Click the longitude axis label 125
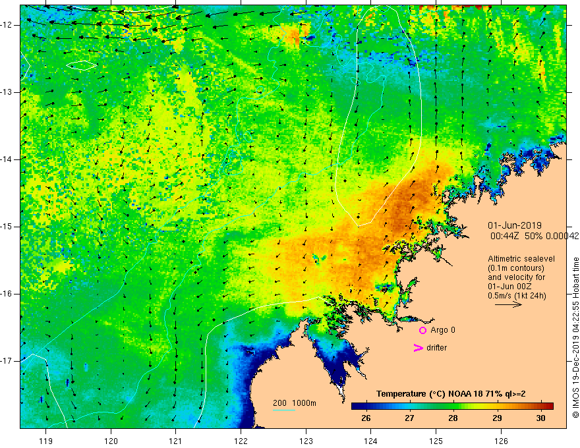Viewport: 580px width, 448px height. pyautogui.click(x=436, y=441)
